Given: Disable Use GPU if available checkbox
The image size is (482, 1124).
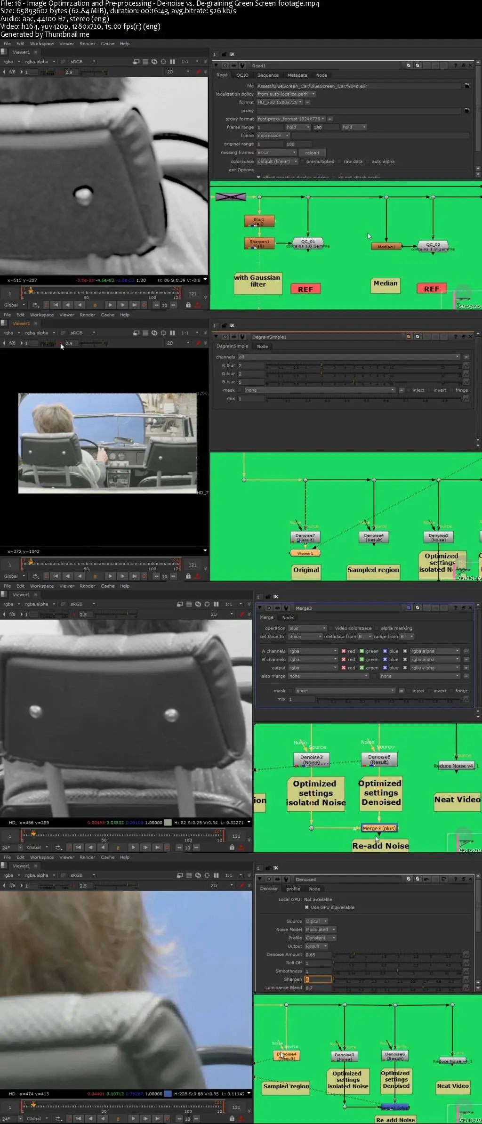Looking at the screenshot, I should pos(306,907).
